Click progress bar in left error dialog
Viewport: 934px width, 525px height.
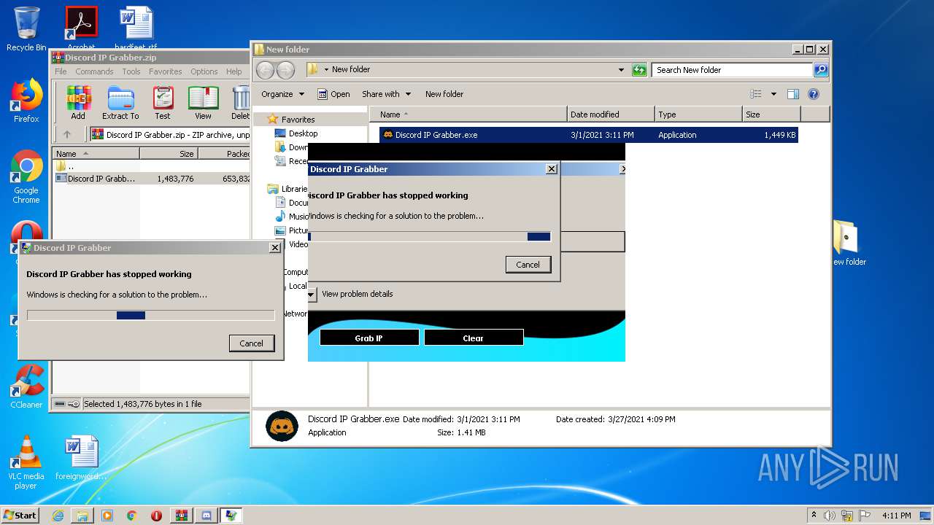point(150,315)
